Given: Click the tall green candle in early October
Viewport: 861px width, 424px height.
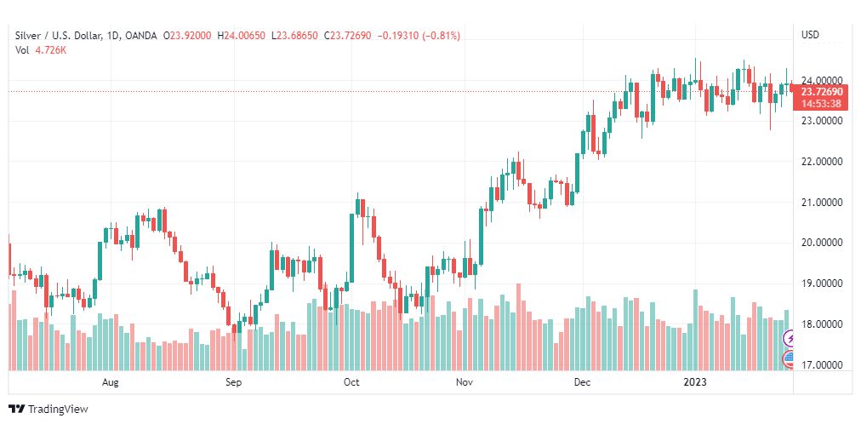Looking at the screenshot, I should tap(351, 247).
